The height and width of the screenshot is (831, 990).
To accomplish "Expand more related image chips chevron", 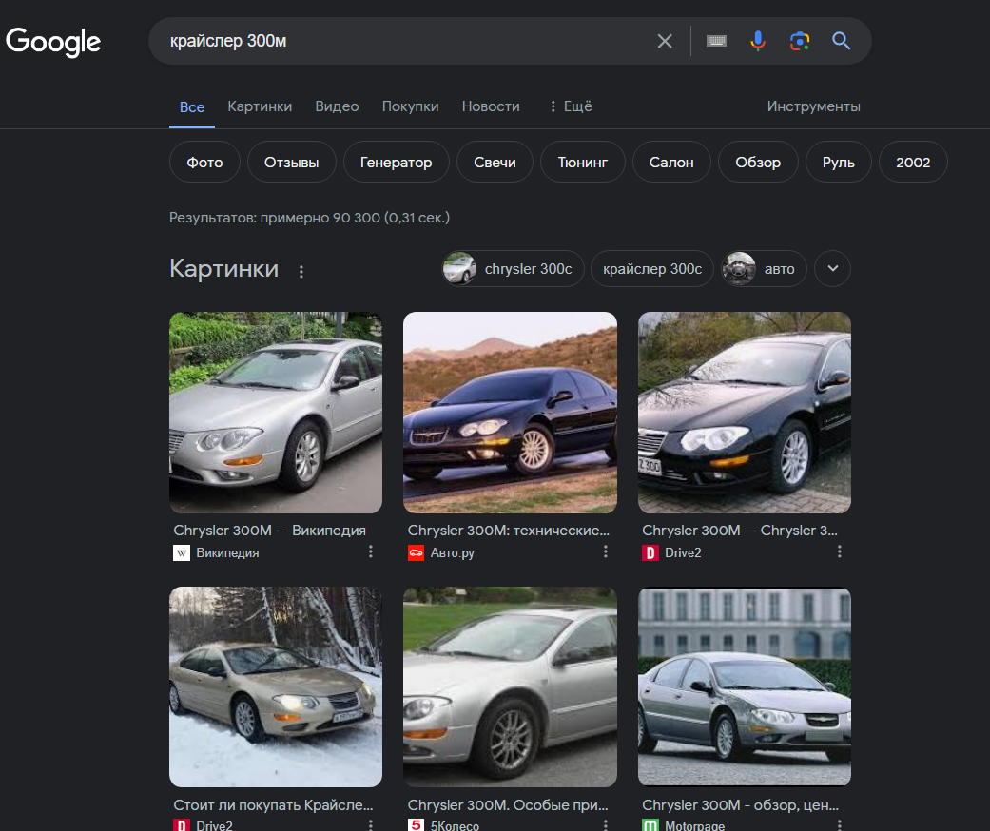I will [833, 269].
